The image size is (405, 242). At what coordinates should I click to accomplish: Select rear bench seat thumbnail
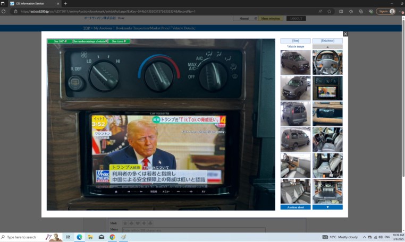coord(327,166)
